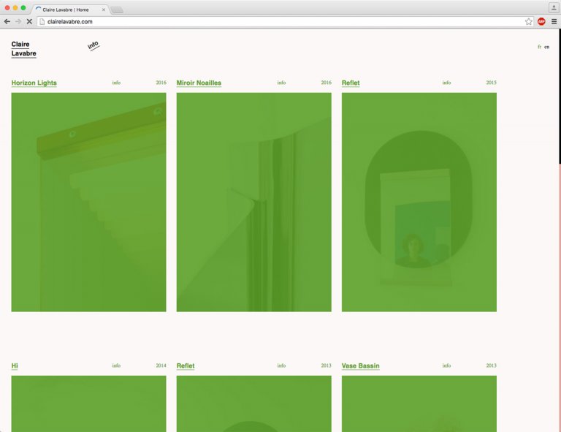Open a new tab with the new-tab button
Screen dimensions: 561x432
[117, 10]
